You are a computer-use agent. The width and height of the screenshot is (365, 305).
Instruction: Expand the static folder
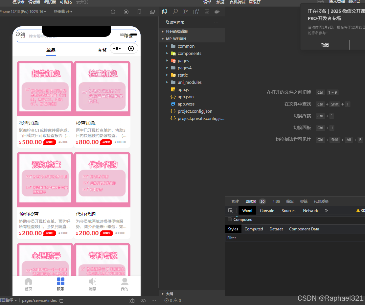pos(192,75)
